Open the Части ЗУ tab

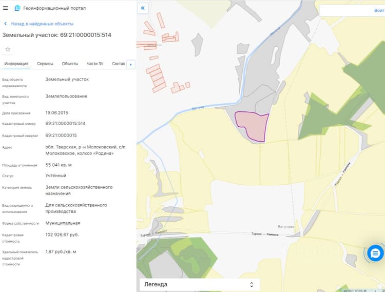pyautogui.click(x=95, y=64)
